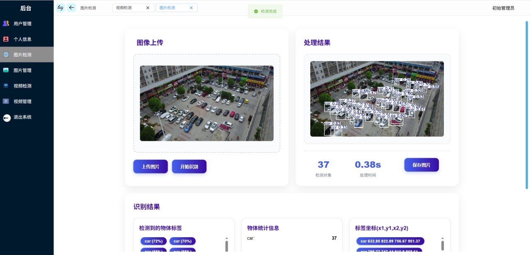
Task: Click the 图片管理 sidebar icon
Action: point(6,70)
